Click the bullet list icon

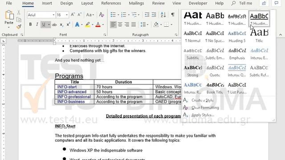click(113, 15)
